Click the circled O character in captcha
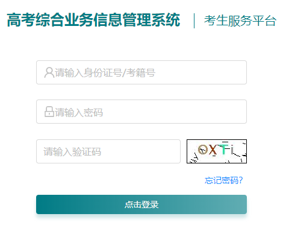The image size is (286, 234). click(203, 150)
